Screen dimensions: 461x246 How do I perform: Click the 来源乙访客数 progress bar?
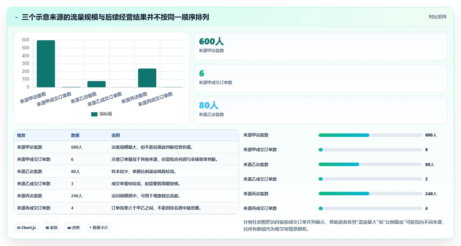coord(370,165)
